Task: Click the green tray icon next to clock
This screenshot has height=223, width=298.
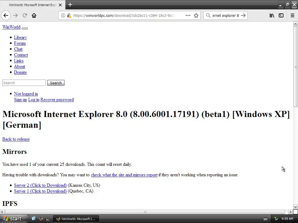Action: (276, 219)
